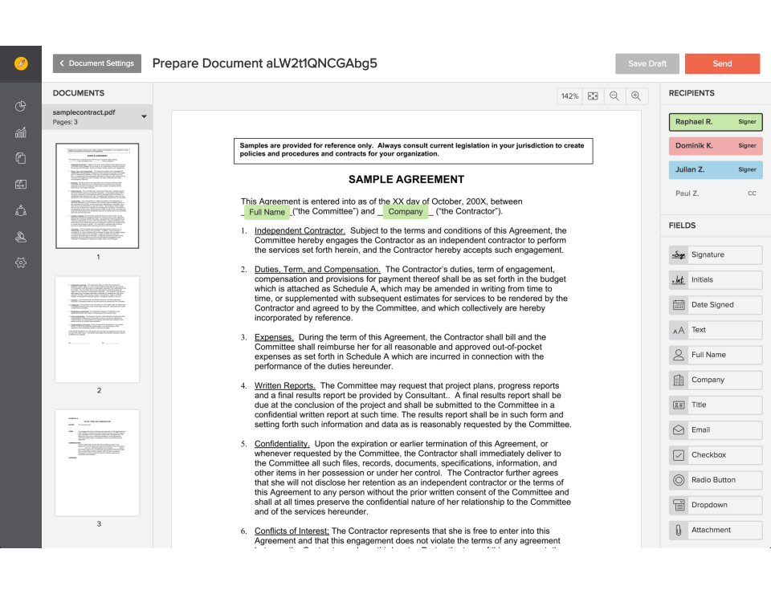This screenshot has height=594, width=771.
Task: Open the settings gear in the sidebar
Action: pyautogui.click(x=21, y=262)
